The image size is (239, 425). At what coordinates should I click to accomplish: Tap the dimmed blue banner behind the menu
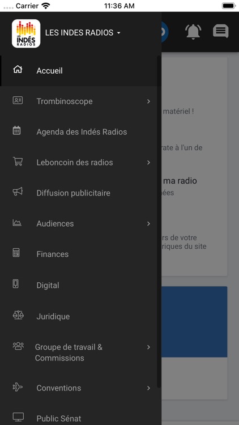coord(194,322)
